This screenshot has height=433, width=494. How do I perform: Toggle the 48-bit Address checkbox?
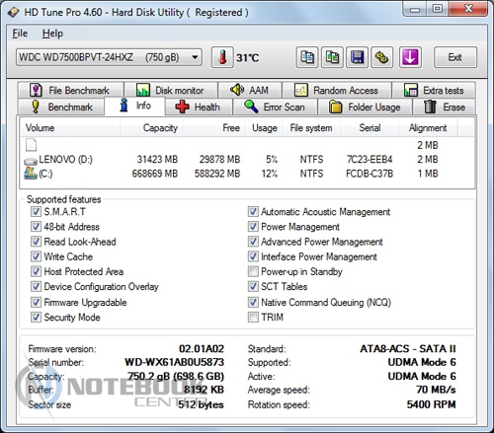[36, 226]
